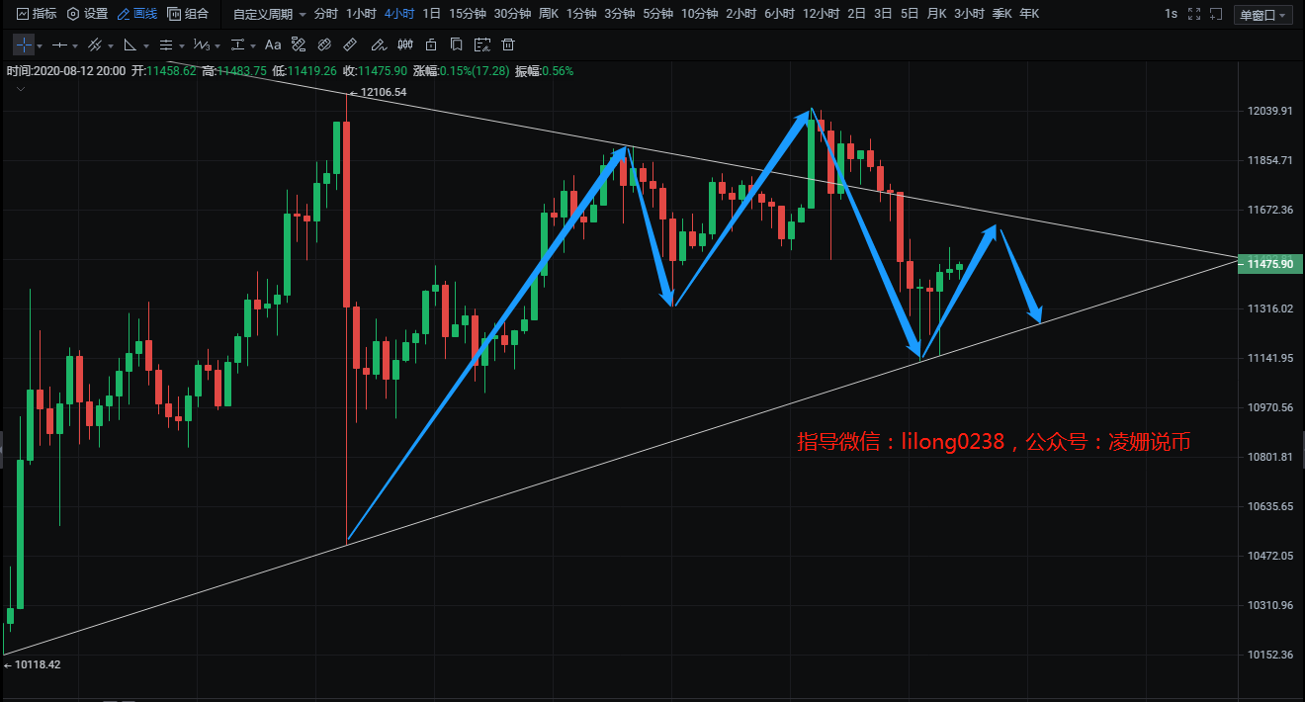The image size is (1305, 702).
Task: Select the crosshair cursor tool
Action: (x=24, y=45)
